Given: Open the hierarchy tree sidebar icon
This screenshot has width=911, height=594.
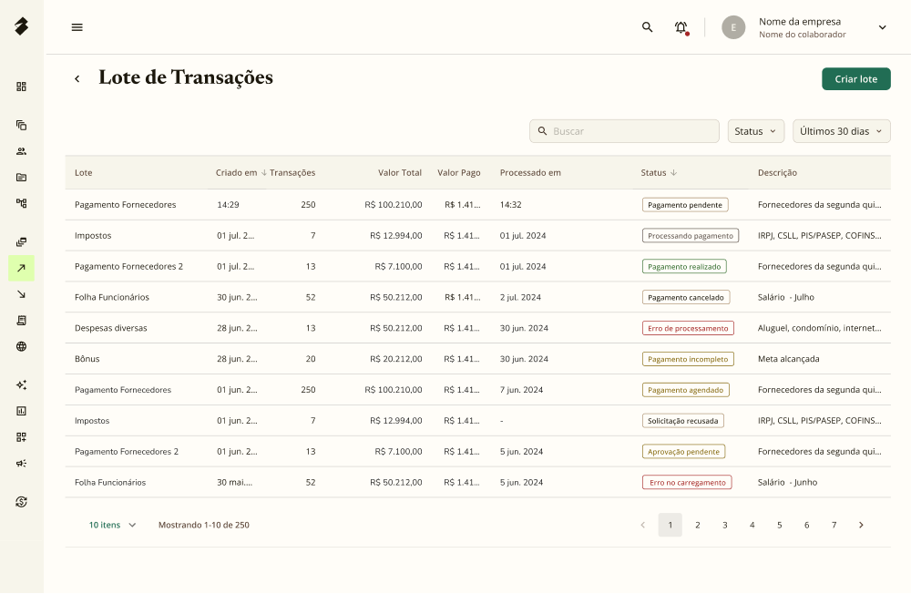Looking at the screenshot, I should [22, 203].
